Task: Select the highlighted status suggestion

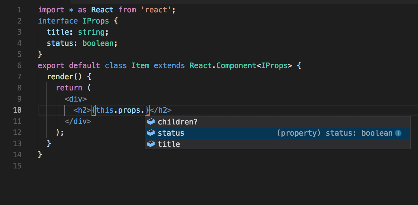Action: click(x=171, y=133)
